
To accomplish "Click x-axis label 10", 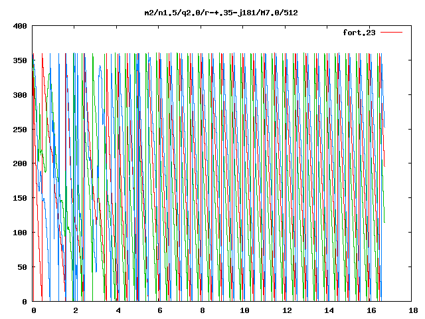I will (244, 310).
